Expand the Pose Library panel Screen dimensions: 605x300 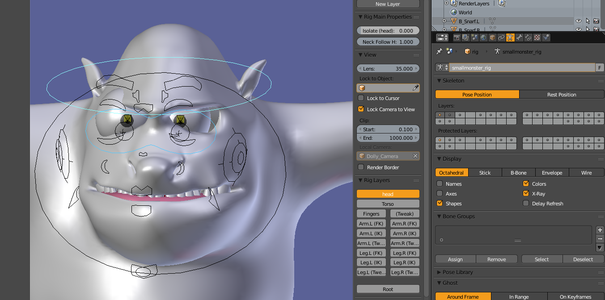(x=439, y=272)
